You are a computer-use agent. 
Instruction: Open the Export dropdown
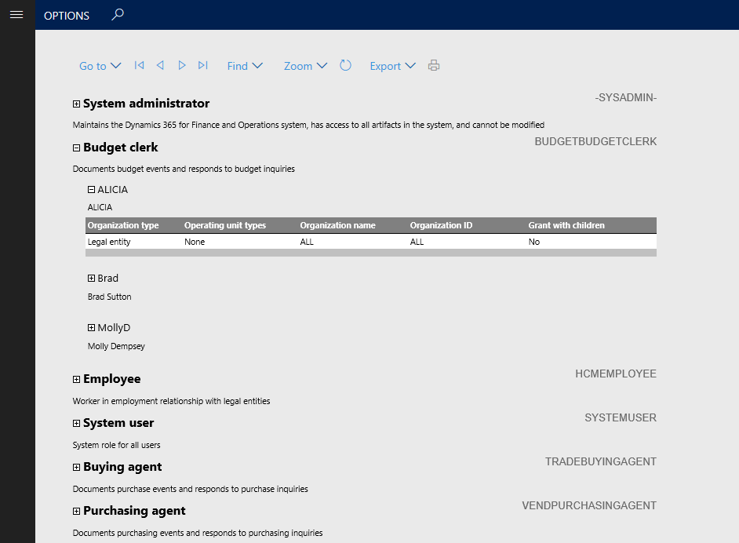pyautogui.click(x=392, y=66)
